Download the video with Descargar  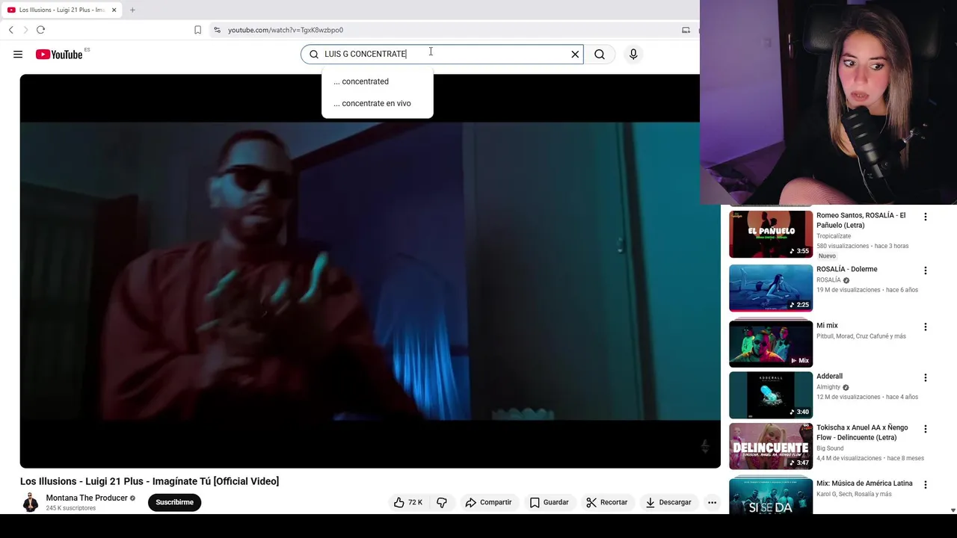(x=668, y=502)
